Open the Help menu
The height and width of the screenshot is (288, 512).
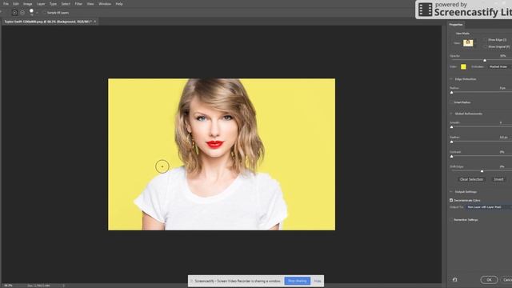119,4
